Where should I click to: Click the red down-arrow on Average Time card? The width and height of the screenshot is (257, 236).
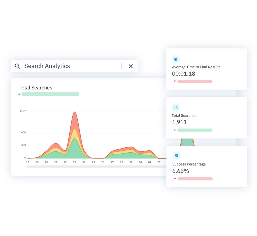(x=175, y=81)
